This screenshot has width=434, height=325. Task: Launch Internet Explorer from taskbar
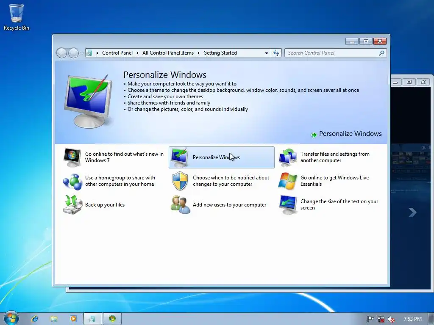[35, 319]
